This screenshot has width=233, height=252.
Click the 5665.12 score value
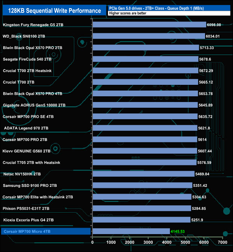coord(206,82)
